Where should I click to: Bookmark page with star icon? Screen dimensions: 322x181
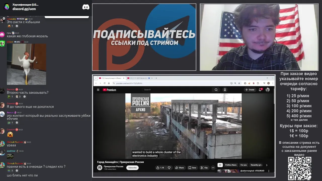(x=239, y=83)
